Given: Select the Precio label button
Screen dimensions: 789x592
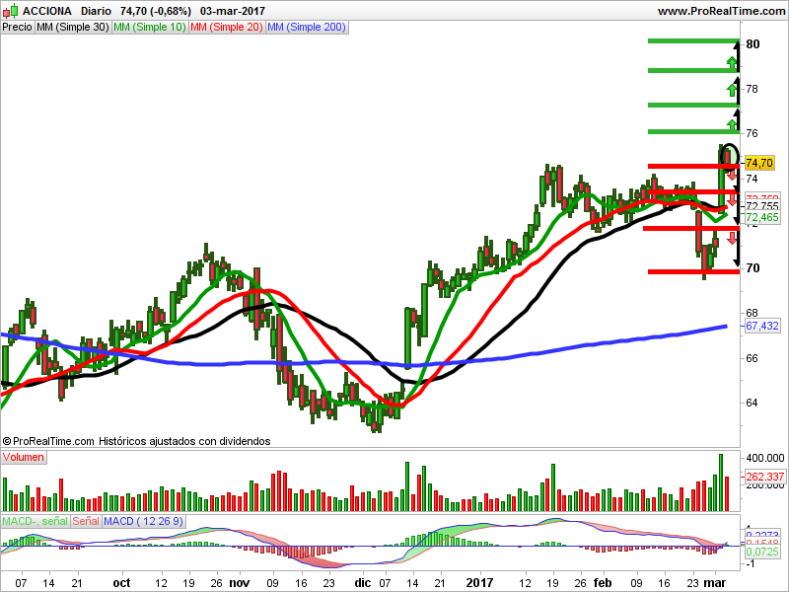Looking at the screenshot, I should (17, 27).
